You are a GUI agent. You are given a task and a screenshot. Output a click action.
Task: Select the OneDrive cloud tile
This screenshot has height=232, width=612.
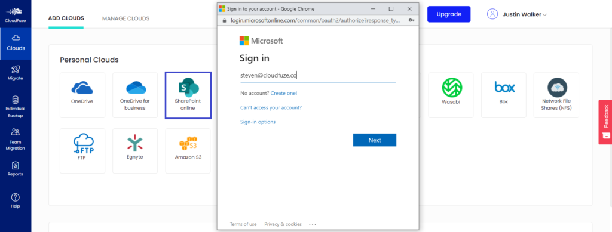[82, 95]
